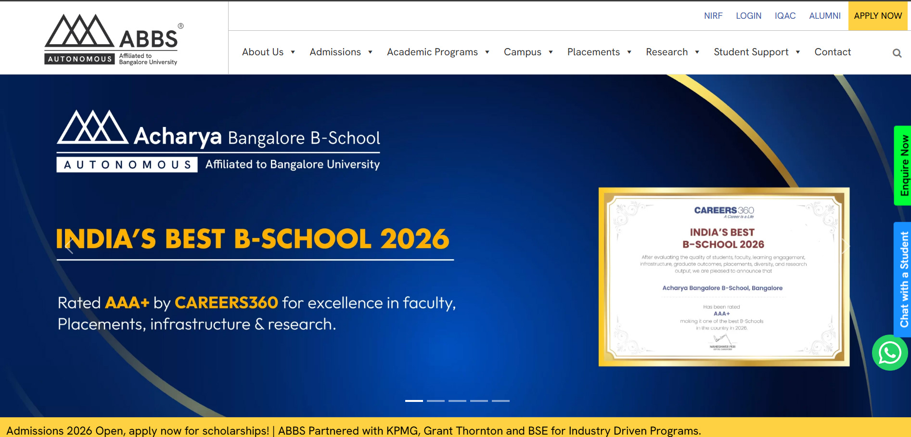The height and width of the screenshot is (437, 911).
Task: Open the NIRF link
Action: tap(713, 16)
